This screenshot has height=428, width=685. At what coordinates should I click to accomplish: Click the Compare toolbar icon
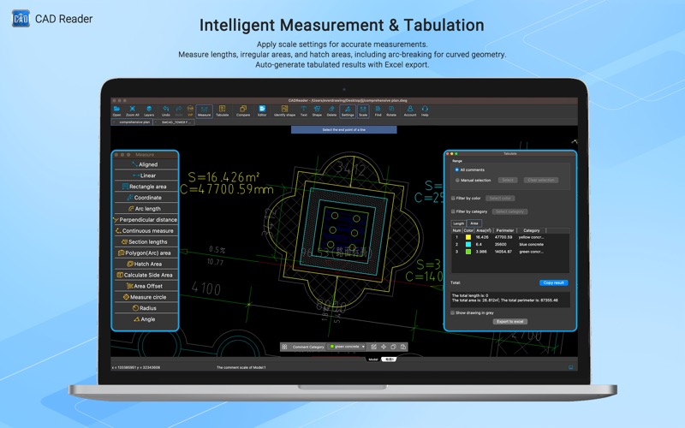[x=243, y=111]
